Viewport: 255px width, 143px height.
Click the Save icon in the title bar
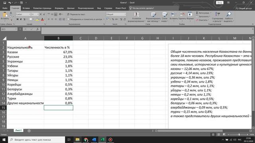(x=4, y=3)
